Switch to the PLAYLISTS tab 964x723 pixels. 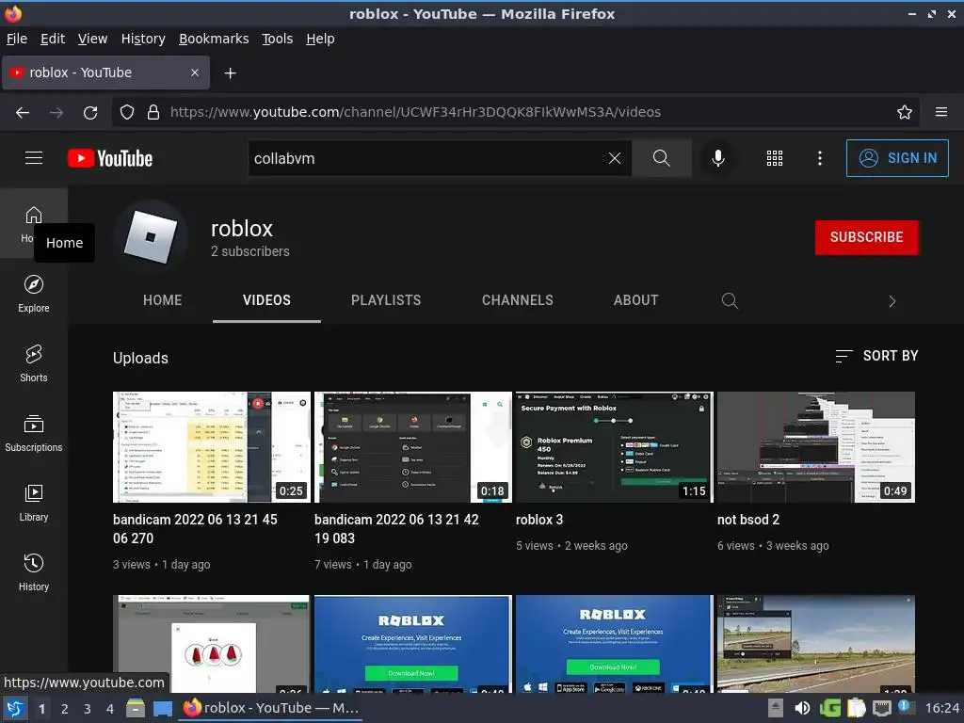pos(386,300)
